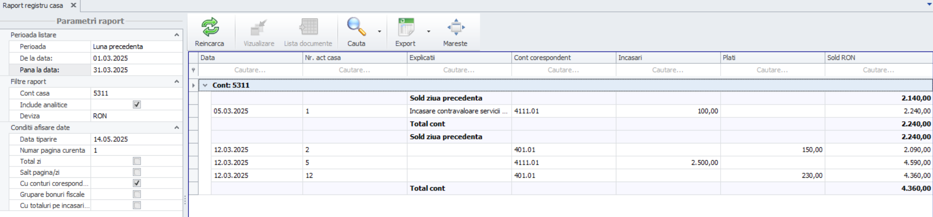Open Lista documente from toolbar

click(x=308, y=27)
